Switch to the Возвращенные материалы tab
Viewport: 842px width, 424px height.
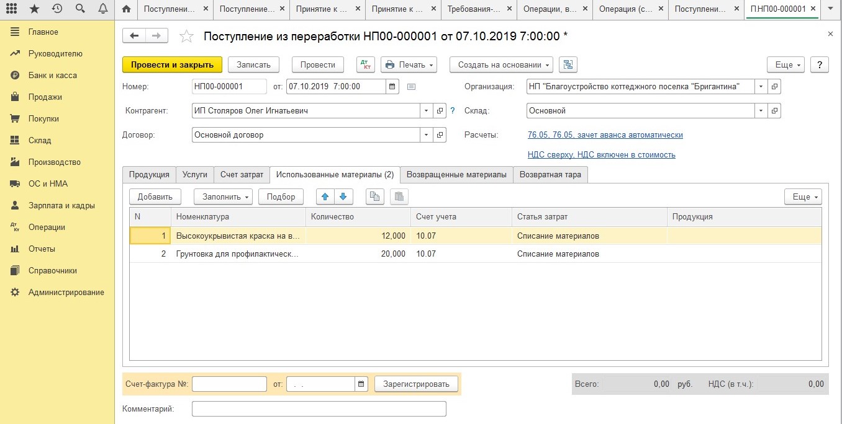456,175
